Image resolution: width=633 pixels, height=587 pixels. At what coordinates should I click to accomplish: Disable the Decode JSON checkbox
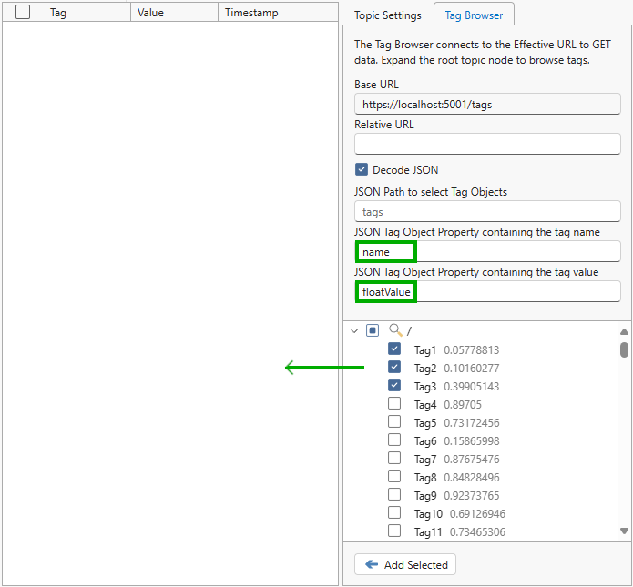click(362, 170)
